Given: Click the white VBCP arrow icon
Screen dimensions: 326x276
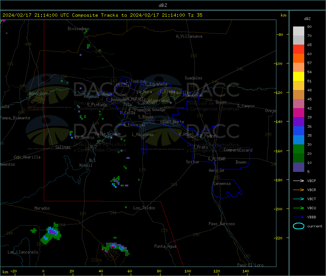Looking at the screenshot, I should pos(298,181).
